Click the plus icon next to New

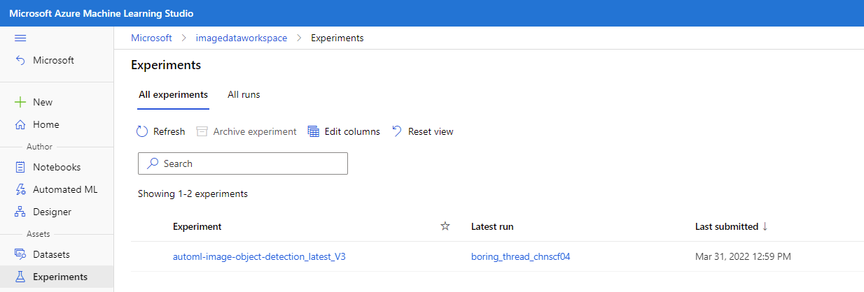tap(20, 102)
